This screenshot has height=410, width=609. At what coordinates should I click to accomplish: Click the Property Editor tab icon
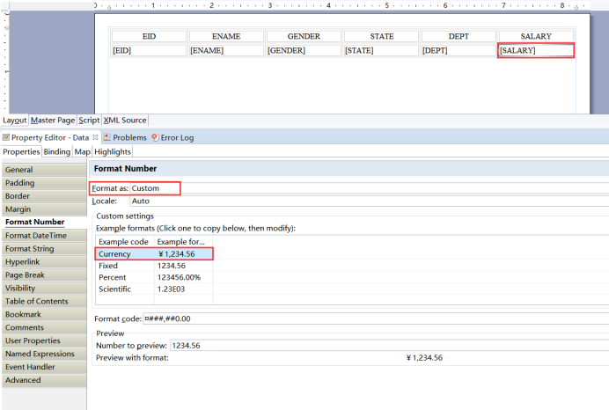(x=5, y=137)
